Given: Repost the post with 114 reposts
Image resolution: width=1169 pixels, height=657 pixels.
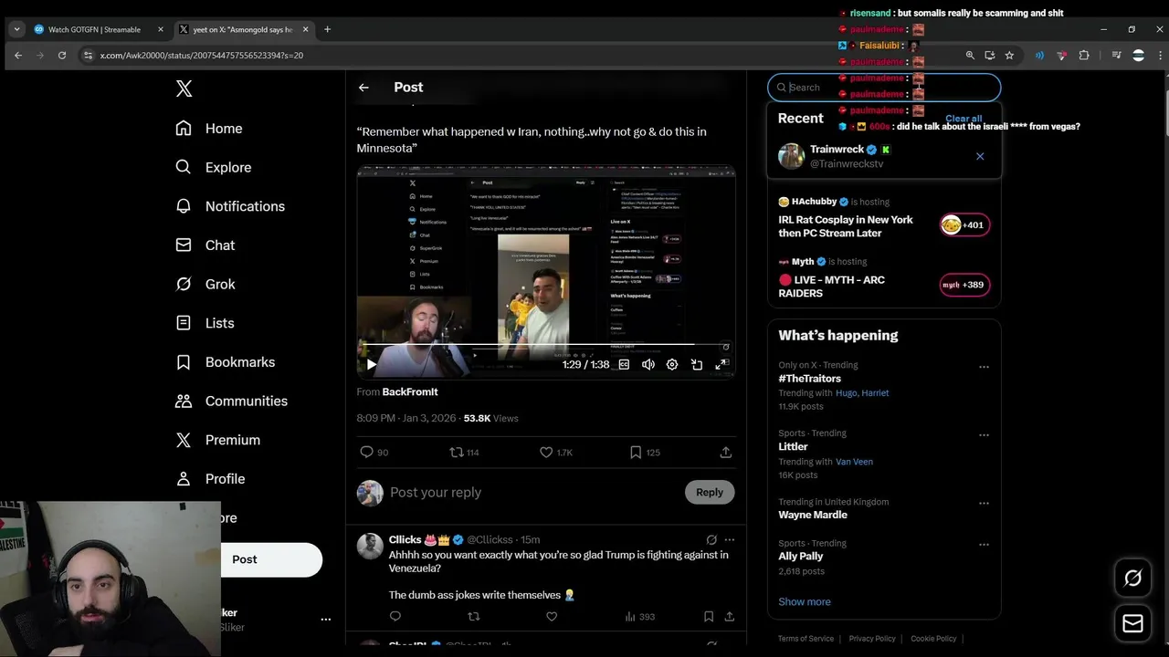Looking at the screenshot, I should tap(464, 452).
